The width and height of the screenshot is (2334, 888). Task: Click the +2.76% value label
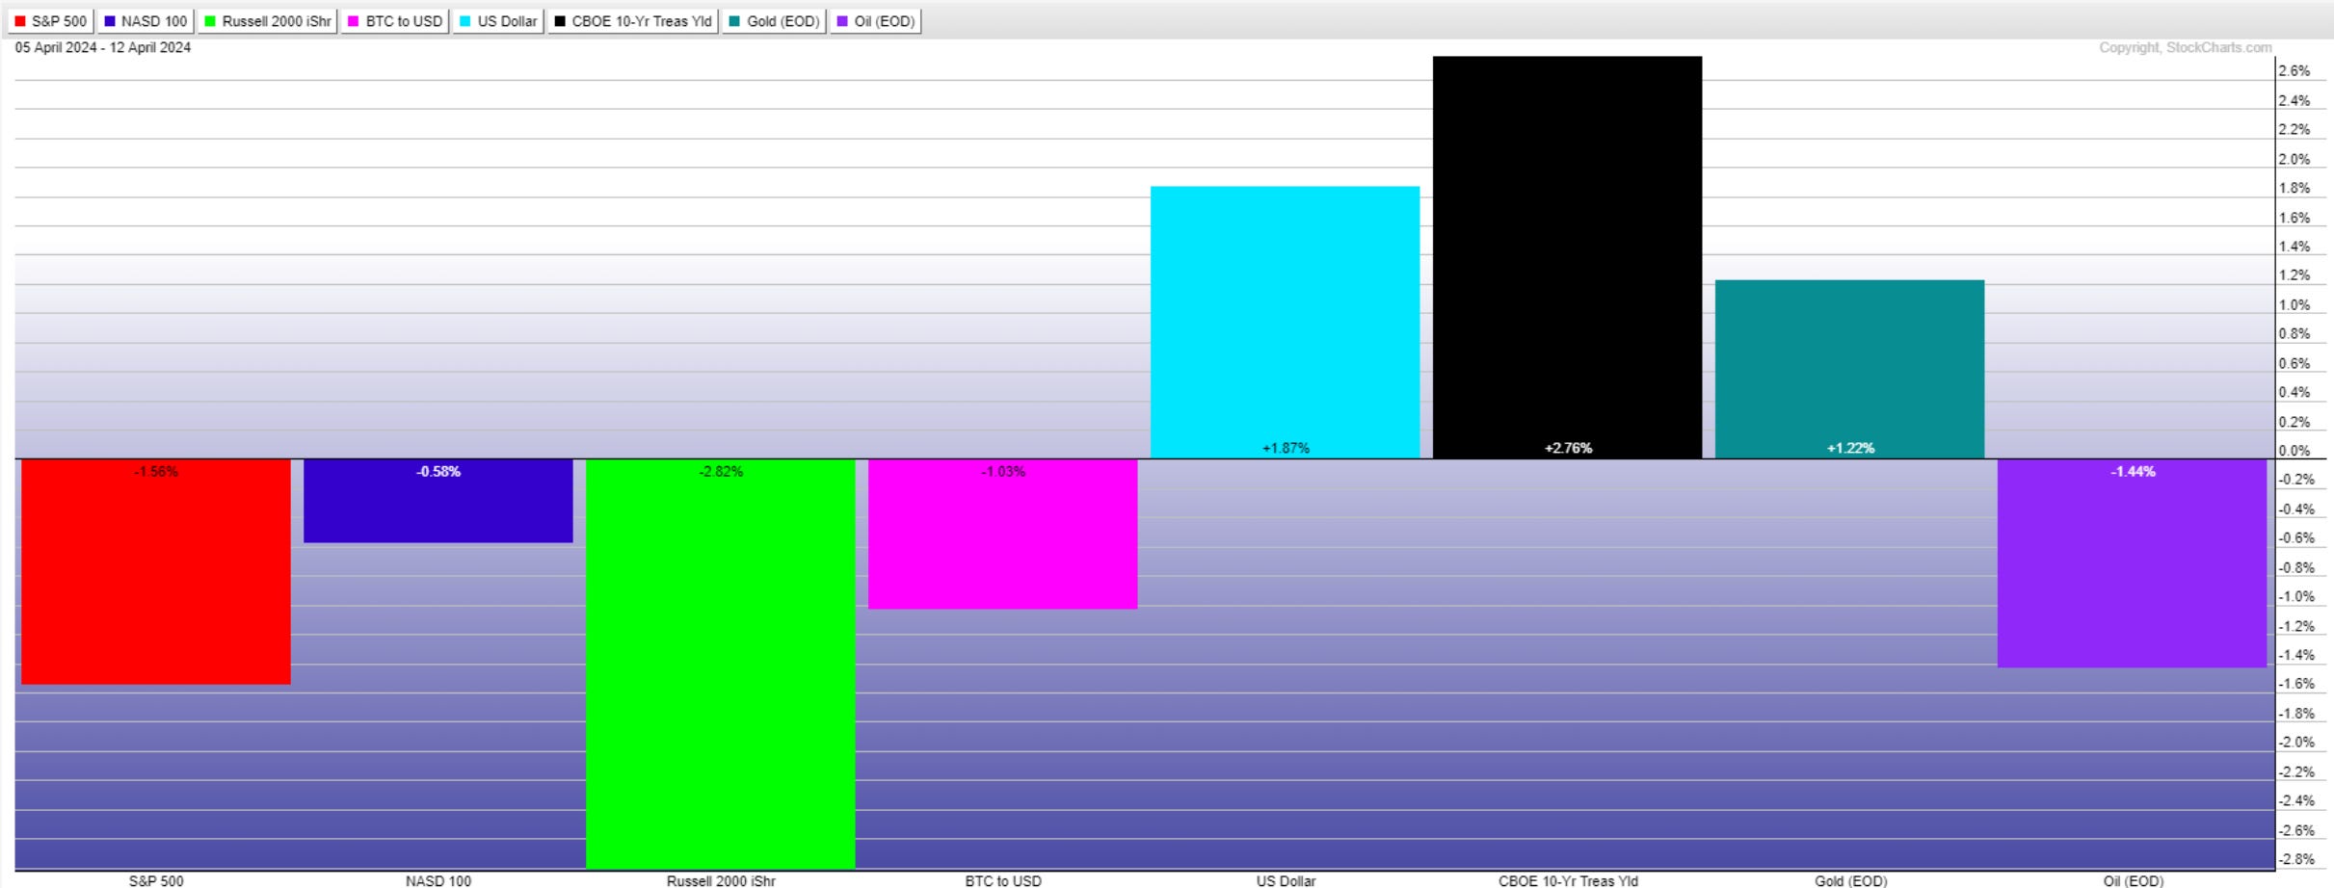tap(1568, 448)
